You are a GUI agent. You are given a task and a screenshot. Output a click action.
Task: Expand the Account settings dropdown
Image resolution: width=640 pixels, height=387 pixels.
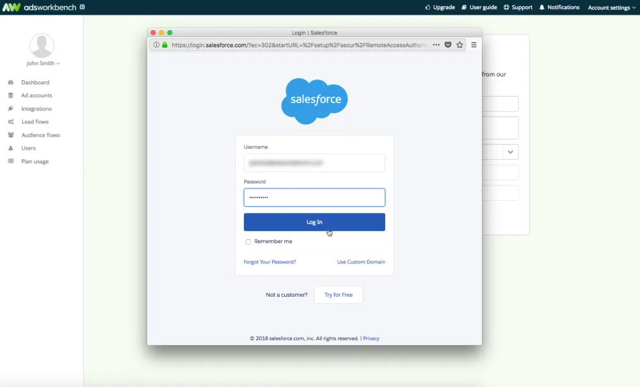[611, 7]
